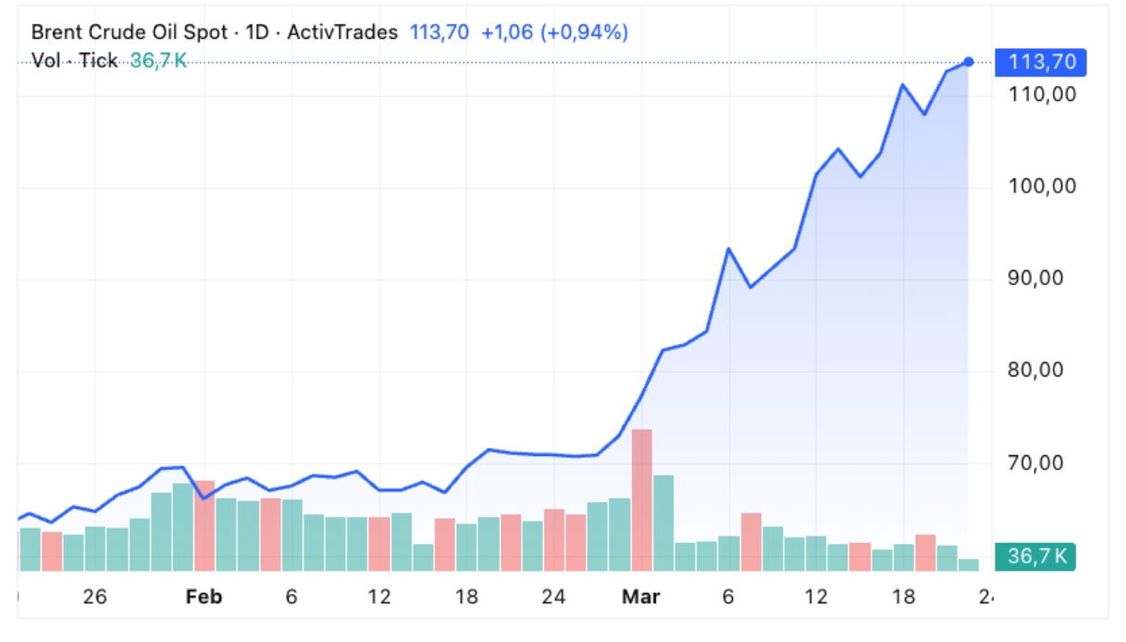Select the 1D interval label
Image resolution: width=1126 pixels, height=642 pixels.
[x=257, y=32]
